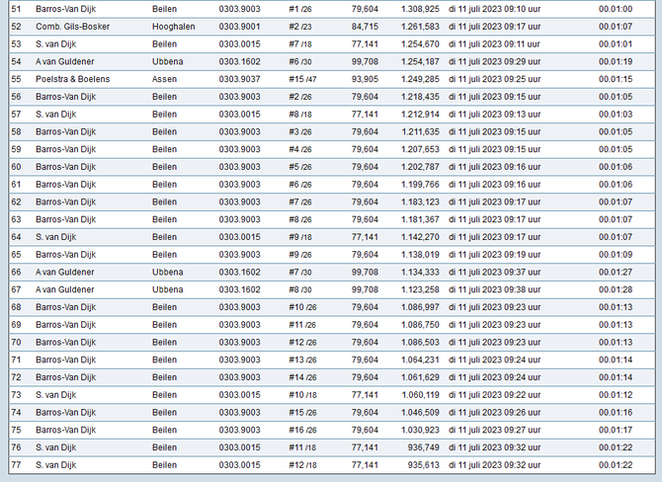This screenshot has height=482, width=662.
Task: Select speed 1.202,787
Action: (x=420, y=167)
